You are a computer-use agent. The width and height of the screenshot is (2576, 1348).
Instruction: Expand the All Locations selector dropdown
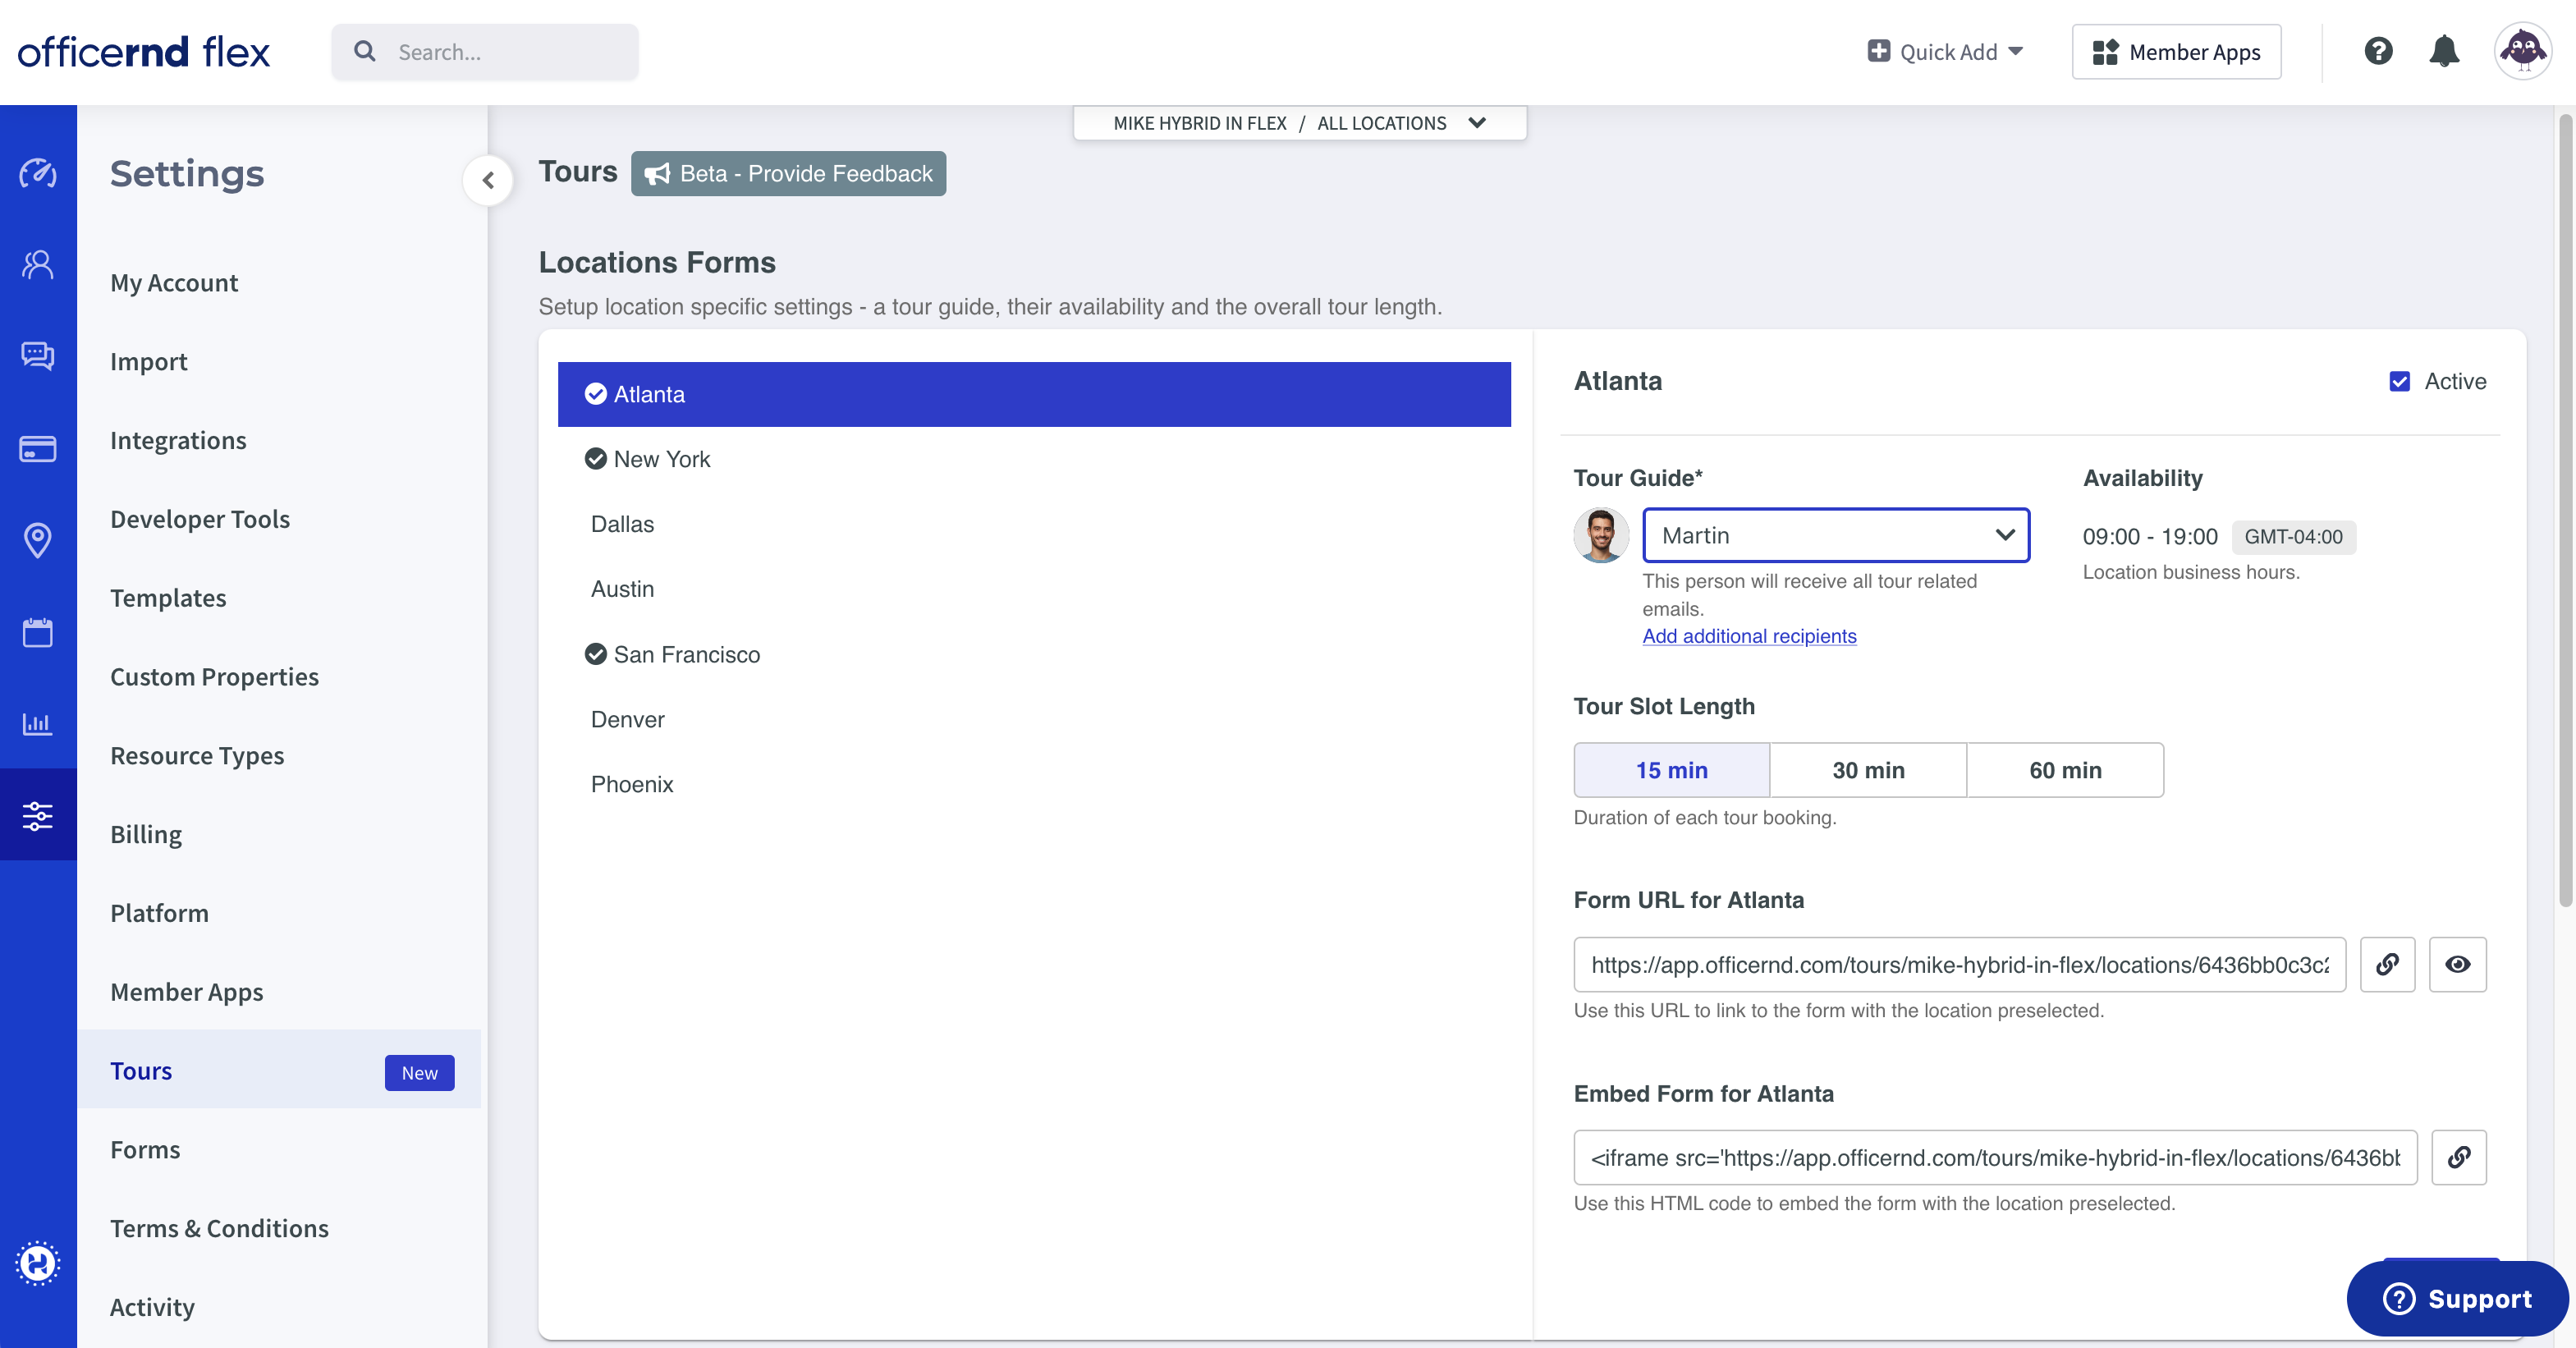(x=1299, y=123)
